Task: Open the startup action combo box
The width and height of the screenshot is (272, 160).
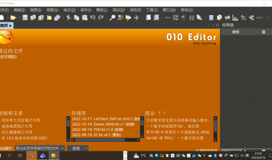Action: [39, 148]
